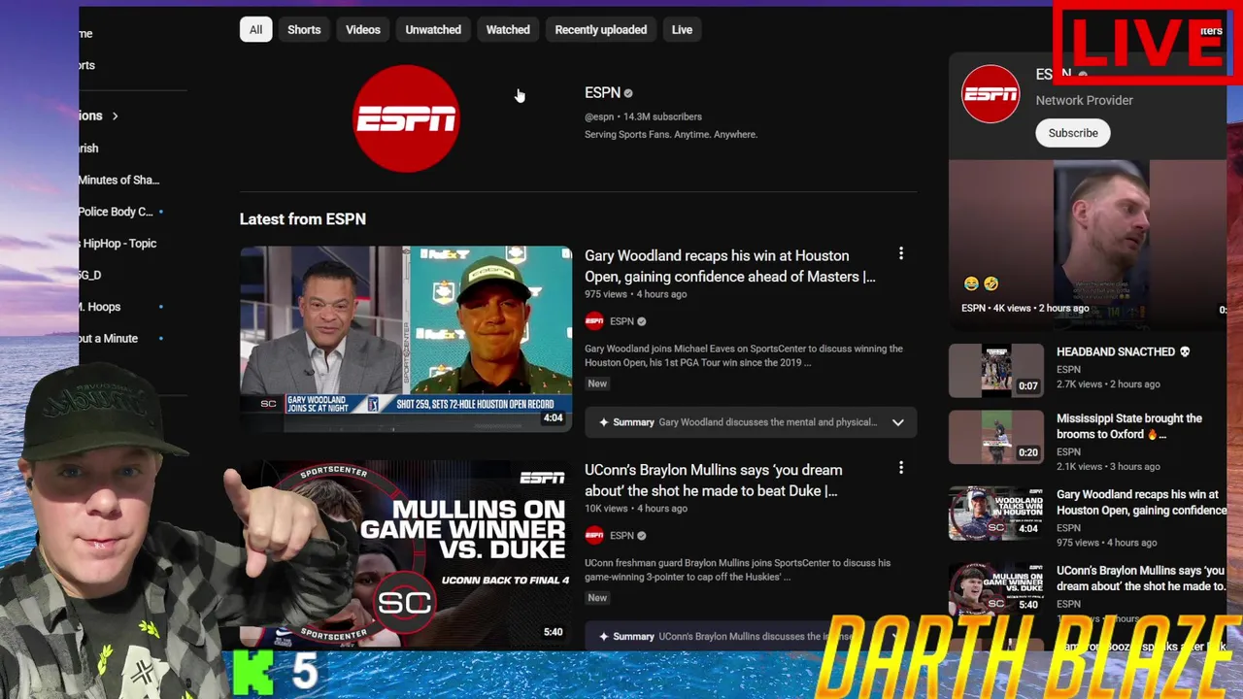Open UConn's Braylon Mullins video title

coord(712,481)
